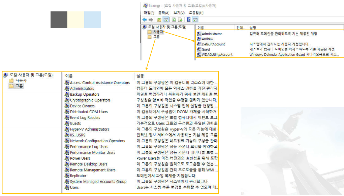Open the 동작(A) menu

[164, 13]
